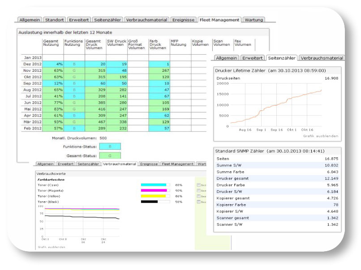Open the Verbrauchsmaterial tab in the right-hand panel
The width and height of the screenshot is (361, 270).
(x=321, y=58)
